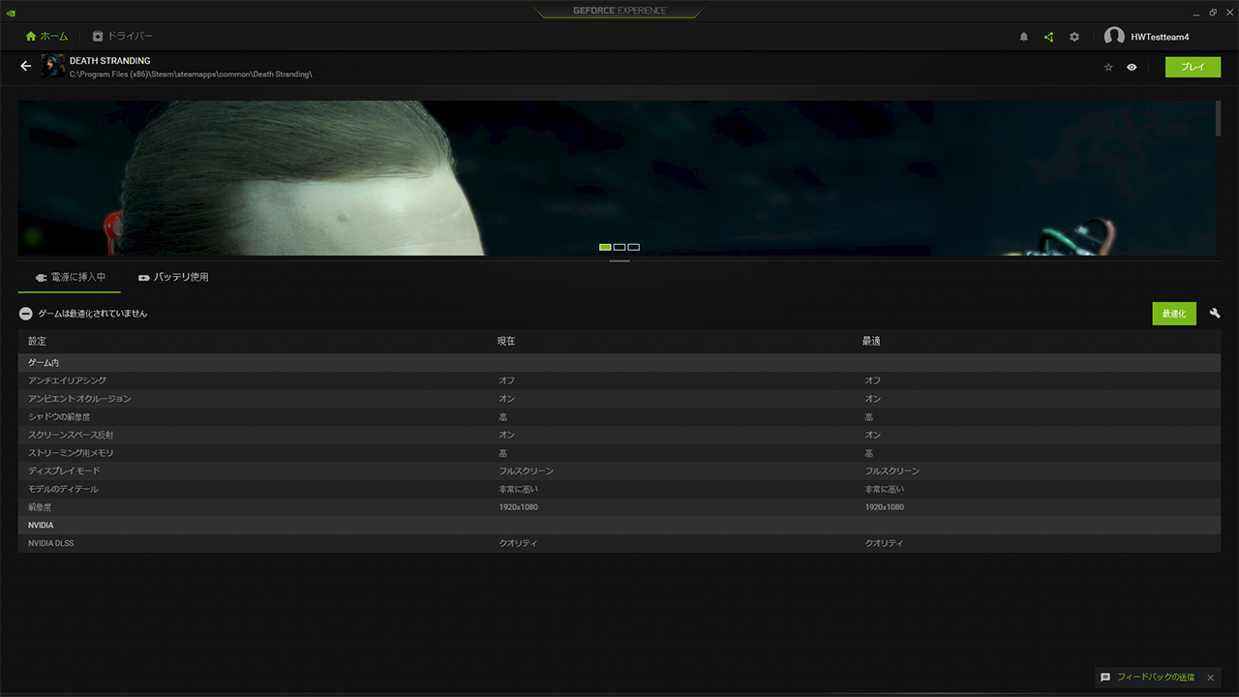Open the notifications bell icon

pyautogui.click(x=1024, y=37)
